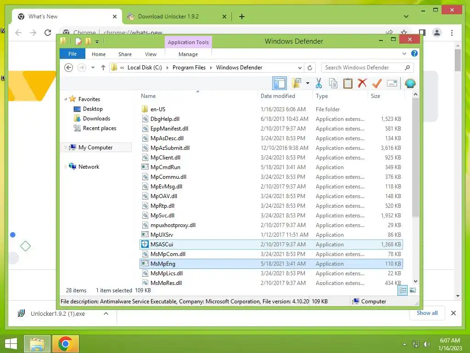Open Customize Quick Access Toolbar dropdown
This screenshot has height=353, width=470.
click(x=97, y=42)
